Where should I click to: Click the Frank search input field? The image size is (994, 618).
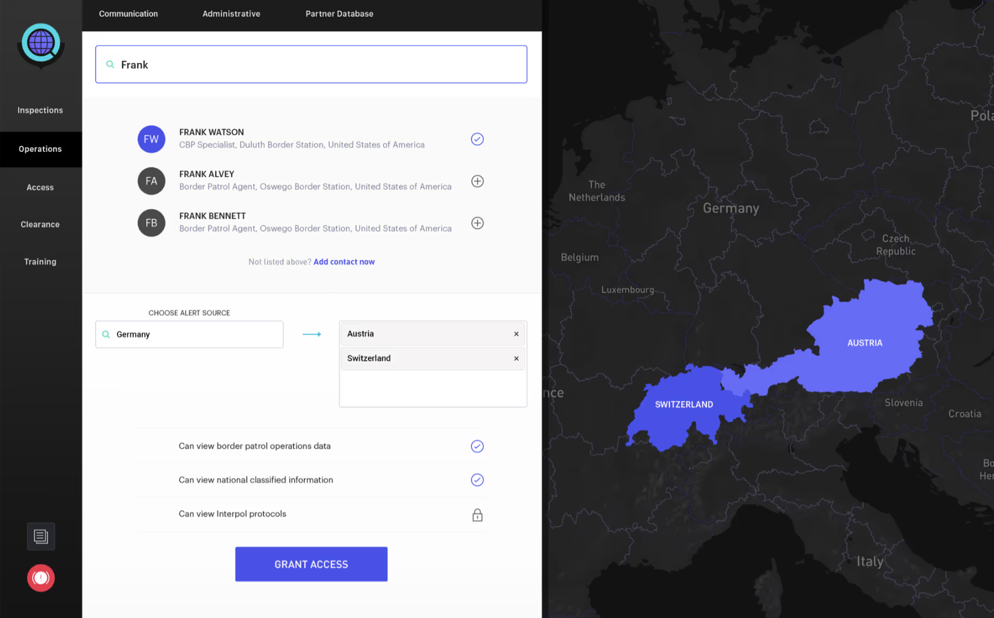click(x=311, y=65)
